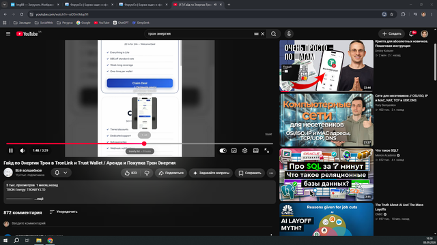Start voice search with the microphone
Screen dimensions: 437x245
(289, 34)
